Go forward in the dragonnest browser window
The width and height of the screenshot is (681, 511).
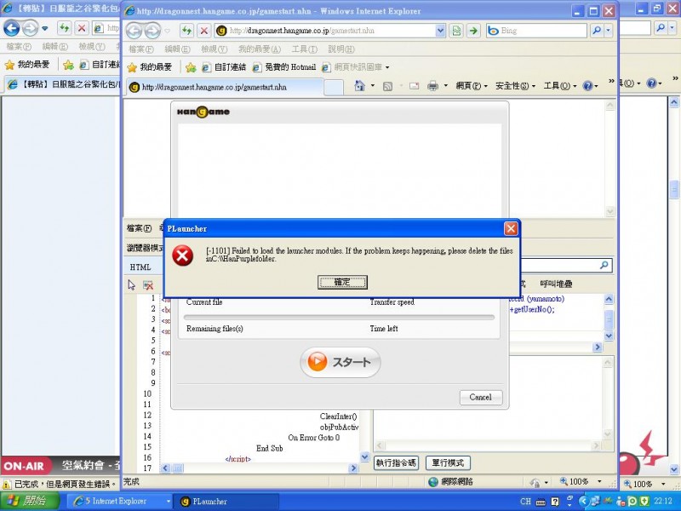pos(152,31)
